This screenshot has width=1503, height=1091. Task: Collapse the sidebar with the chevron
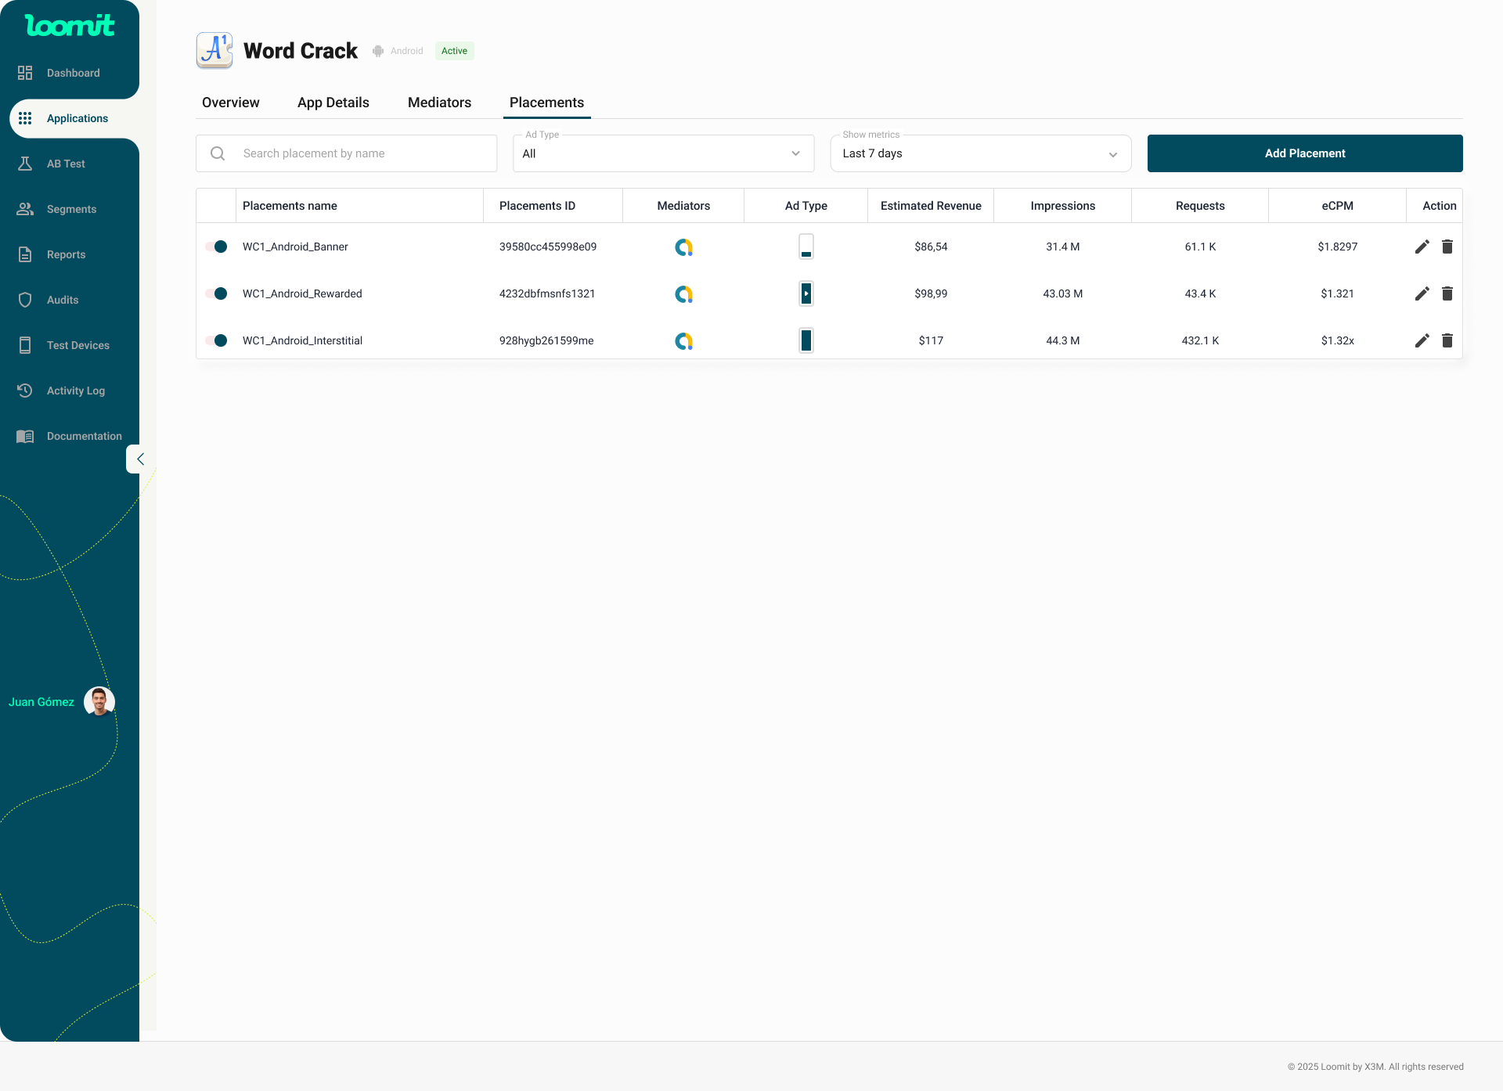tap(140, 459)
